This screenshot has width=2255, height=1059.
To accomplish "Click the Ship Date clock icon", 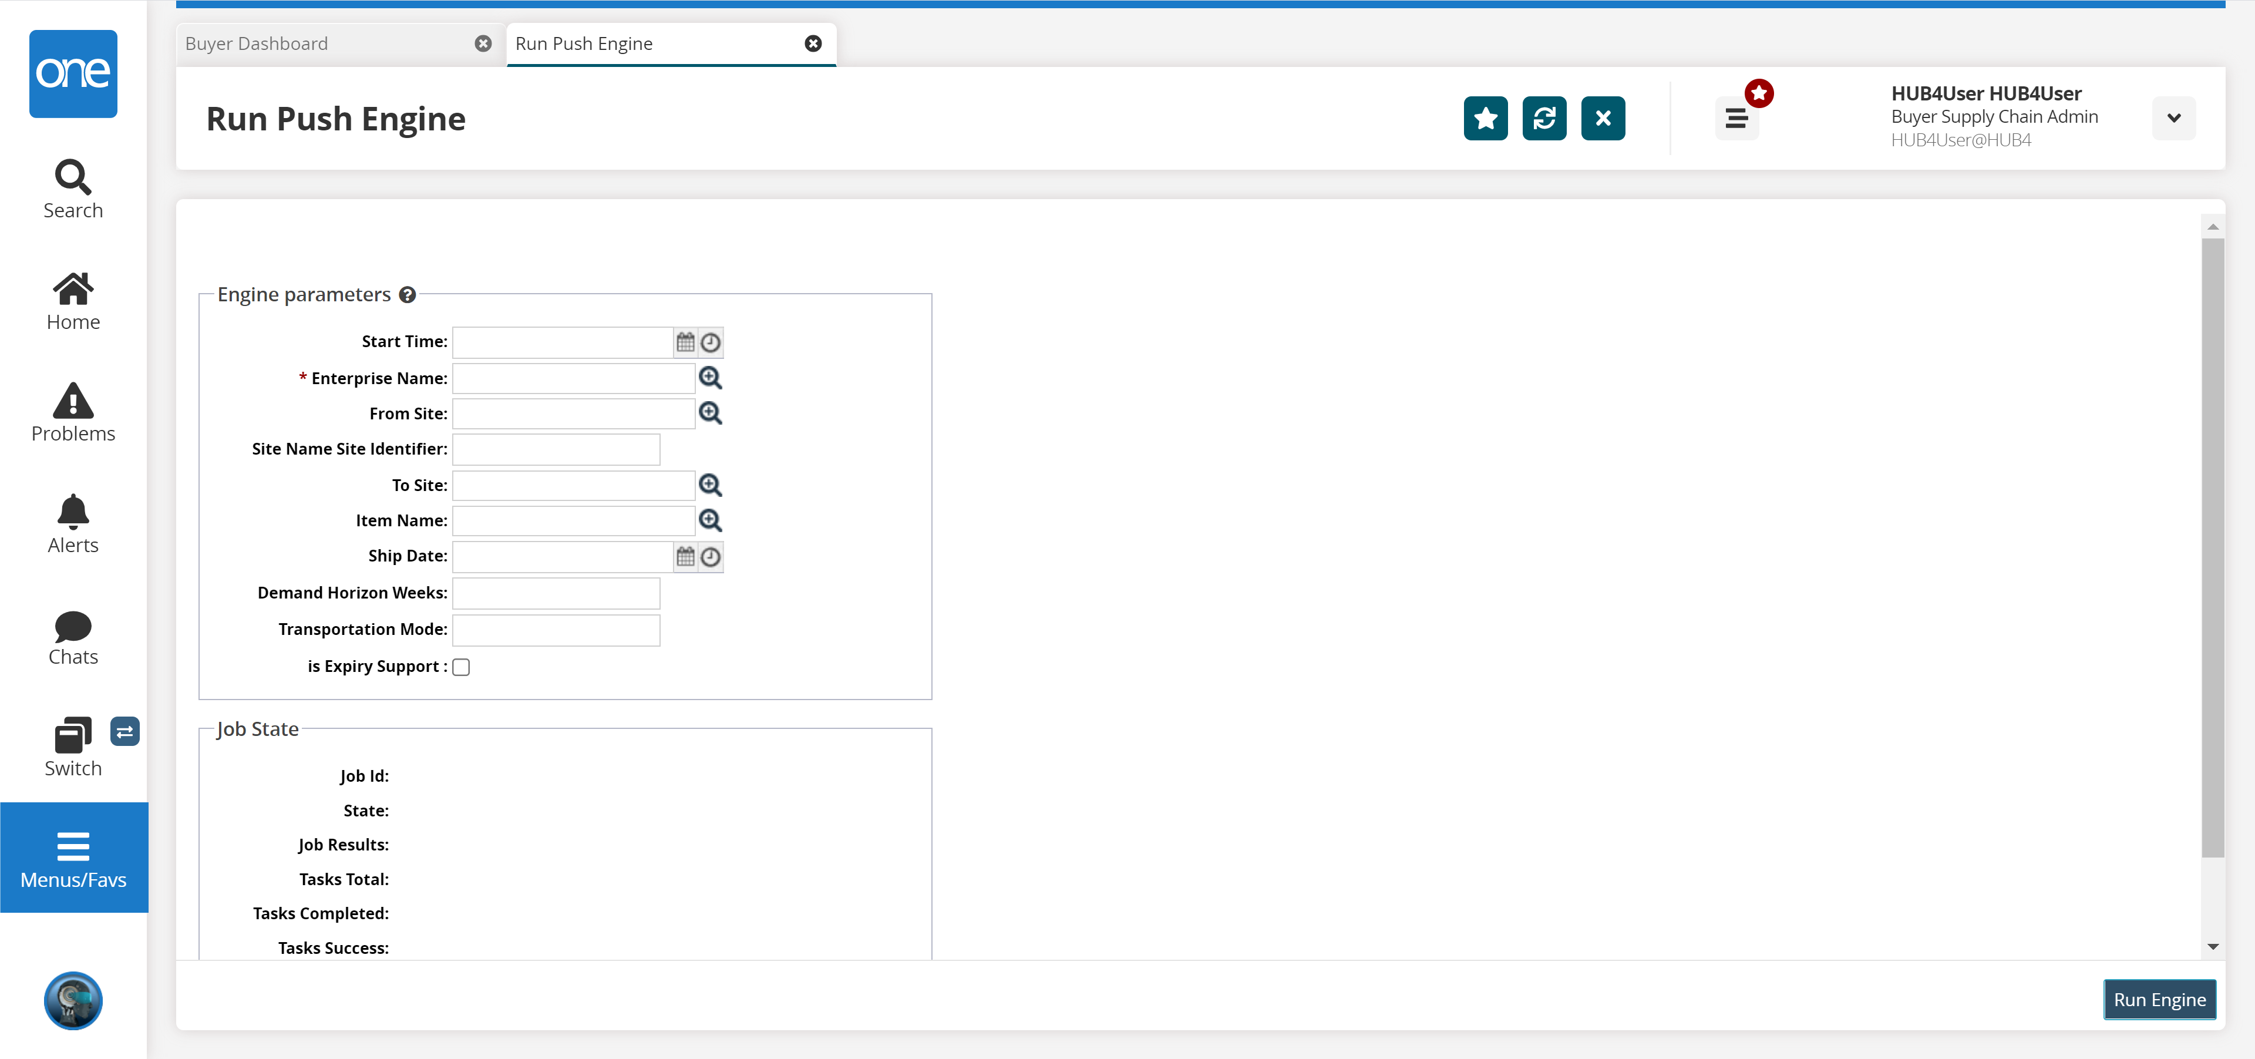I will click(x=711, y=557).
